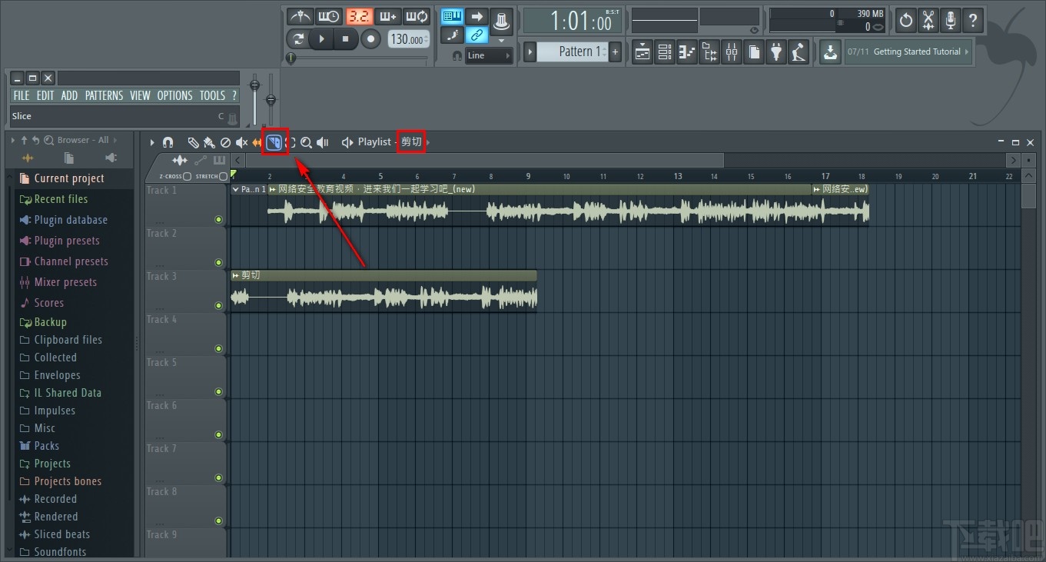Click the master volume slider

tap(255, 100)
